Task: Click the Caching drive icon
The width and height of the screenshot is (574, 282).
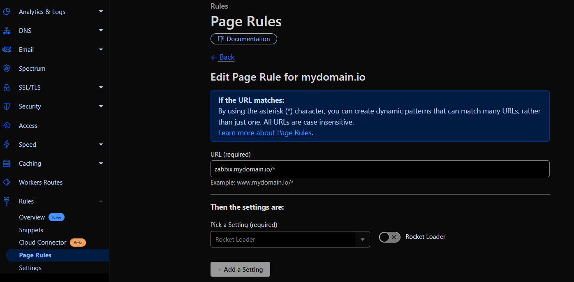Action: [x=7, y=164]
